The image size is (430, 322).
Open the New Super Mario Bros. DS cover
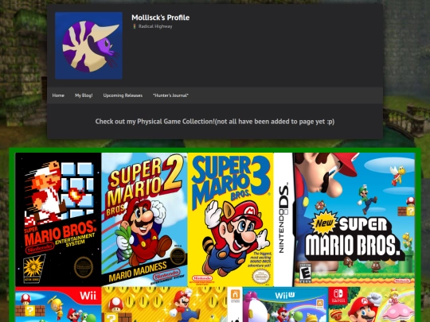click(344, 219)
